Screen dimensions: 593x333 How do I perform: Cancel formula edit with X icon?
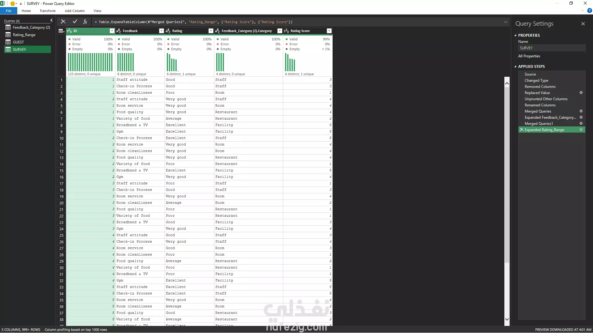tap(63, 22)
